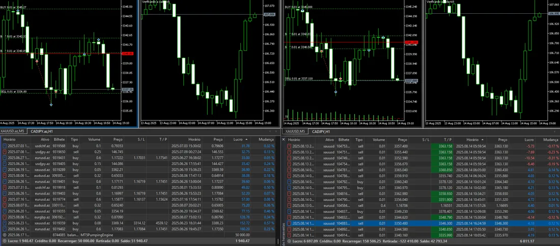Viewport: 560px width, 246px height.
Task: Click the sell icon of eurusd 1.16706 row
Action: [289, 205]
